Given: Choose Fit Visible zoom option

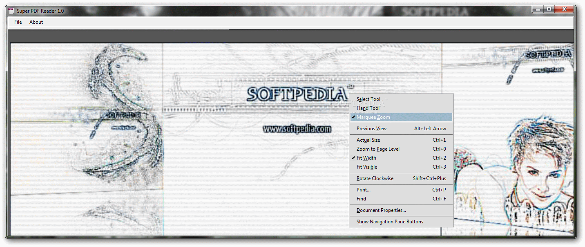Looking at the screenshot, I should tap(401, 167).
